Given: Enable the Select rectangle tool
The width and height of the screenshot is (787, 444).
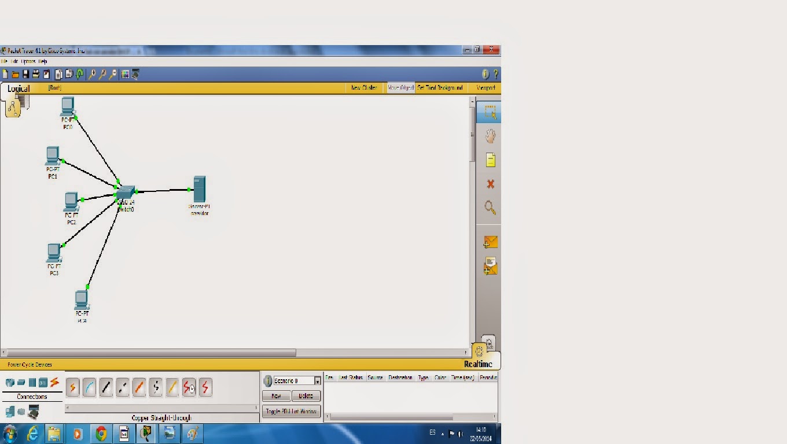Looking at the screenshot, I should click(x=489, y=113).
